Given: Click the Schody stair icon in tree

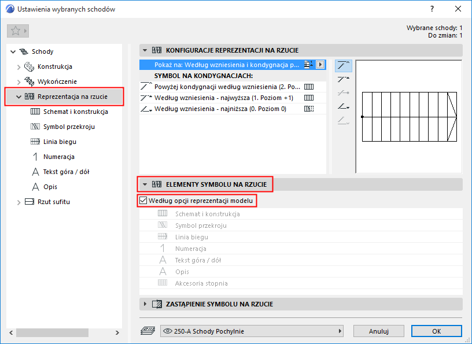Looking at the screenshot, I should point(24,51).
